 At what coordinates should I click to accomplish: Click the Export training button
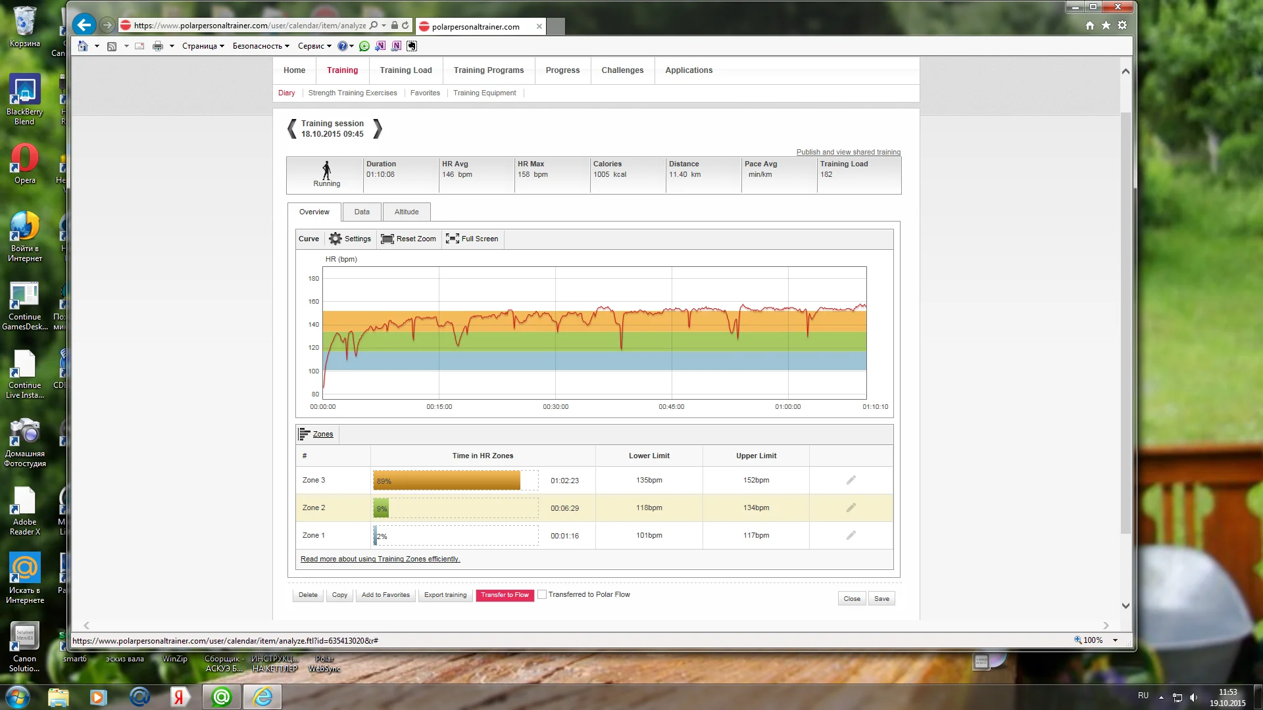(x=445, y=595)
